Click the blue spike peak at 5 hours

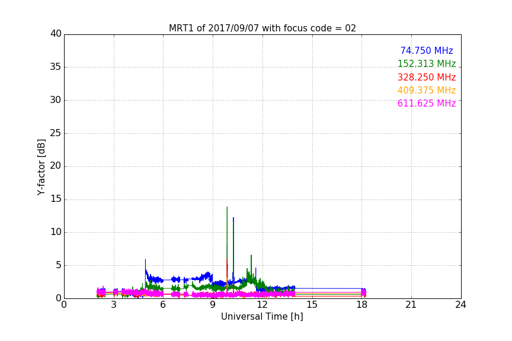145,260
